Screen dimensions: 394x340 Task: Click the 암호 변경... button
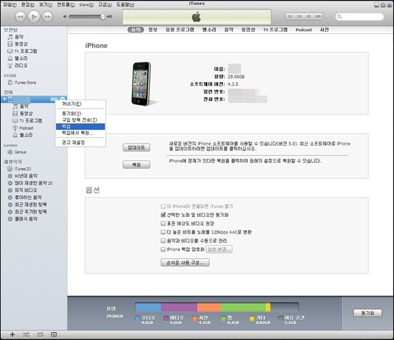[x=219, y=249]
